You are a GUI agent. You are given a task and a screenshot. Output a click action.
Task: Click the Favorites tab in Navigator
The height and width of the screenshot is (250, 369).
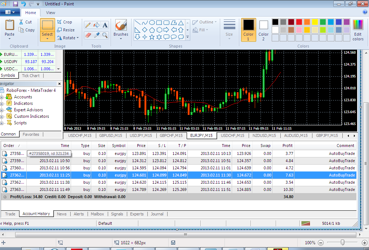coord(31,134)
